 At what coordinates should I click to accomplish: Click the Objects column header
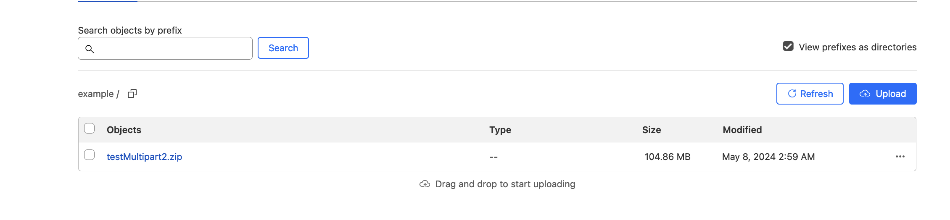pos(124,130)
